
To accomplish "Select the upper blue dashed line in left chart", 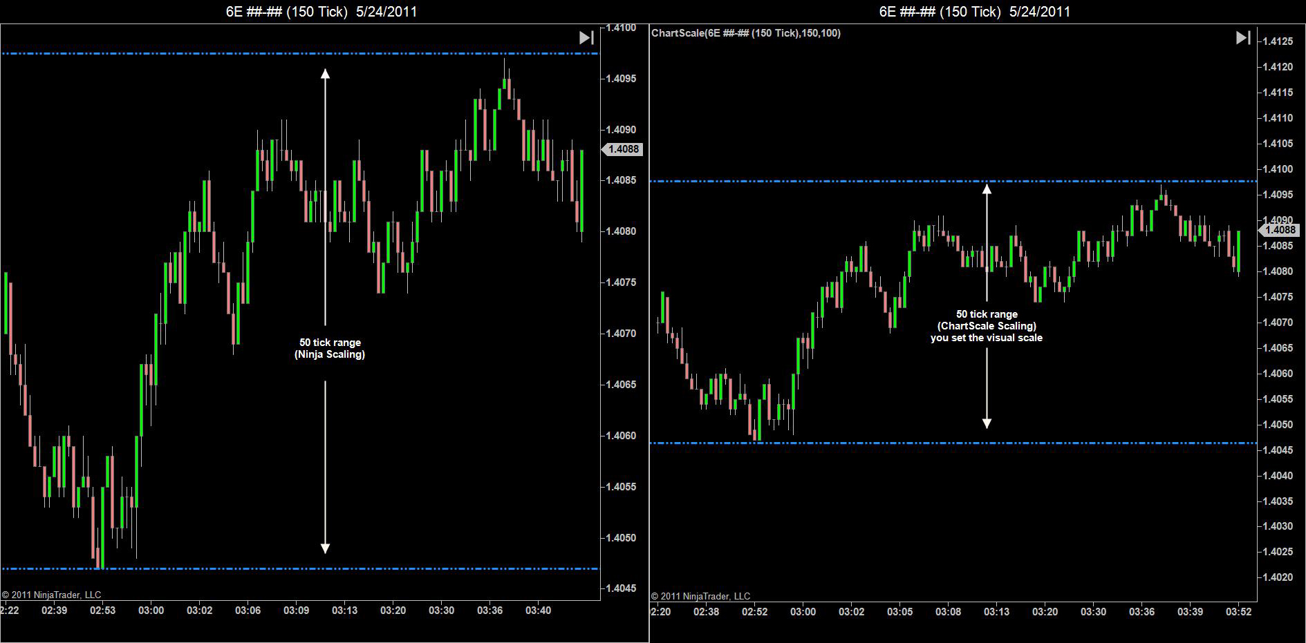I will 300,53.
